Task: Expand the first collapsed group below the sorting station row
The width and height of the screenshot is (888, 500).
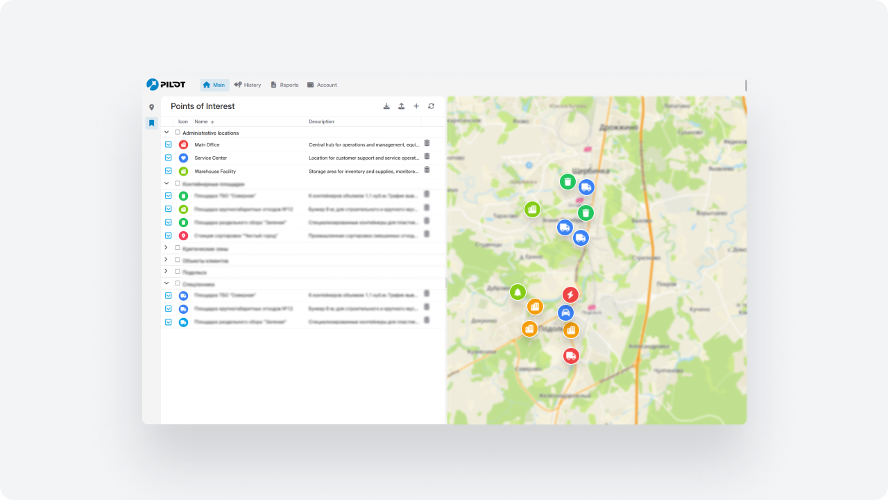Action: click(x=166, y=248)
